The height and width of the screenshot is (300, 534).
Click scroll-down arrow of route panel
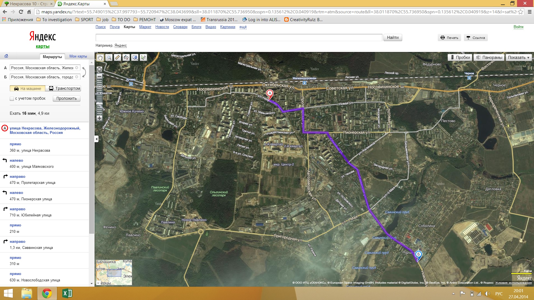pos(92,284)
